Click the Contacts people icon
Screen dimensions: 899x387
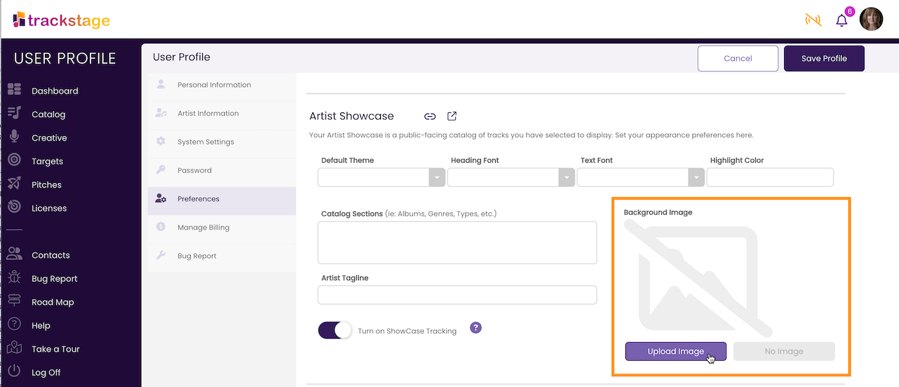pos(14,254)
